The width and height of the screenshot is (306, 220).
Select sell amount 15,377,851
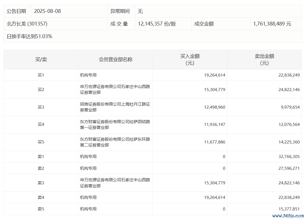click(289, 209)
